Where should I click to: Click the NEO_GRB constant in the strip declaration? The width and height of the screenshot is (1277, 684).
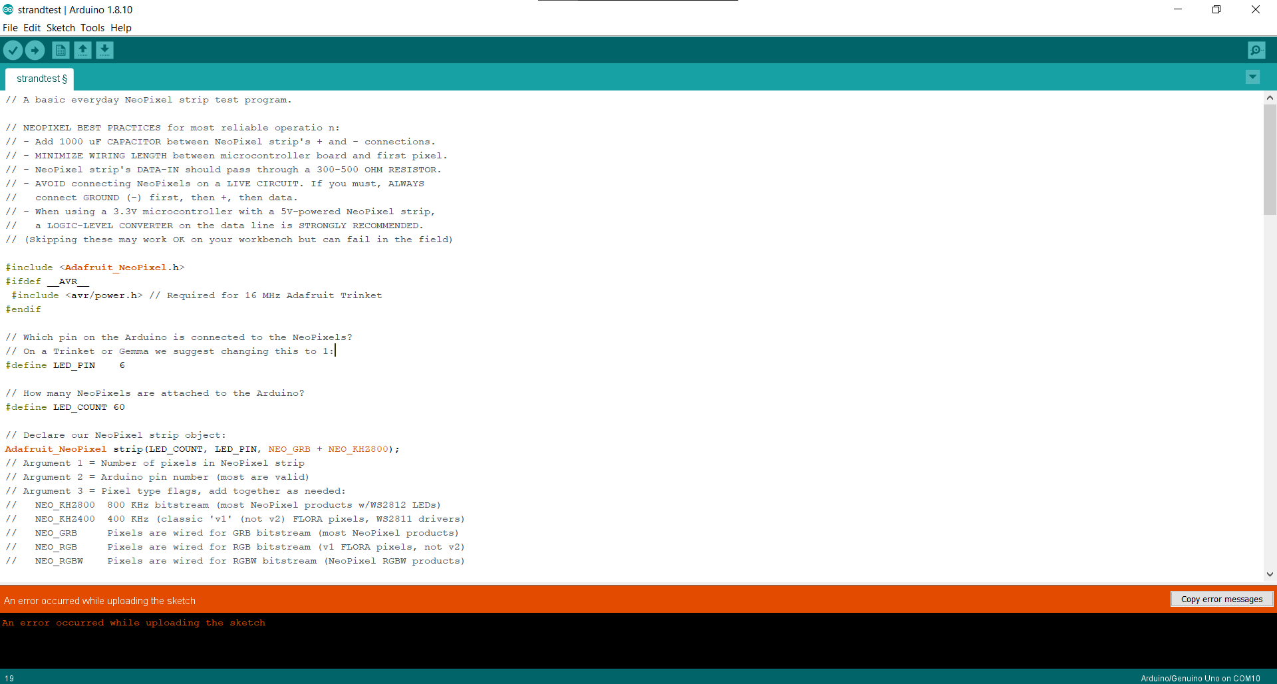pyautogui.click(x=289, y=449)
